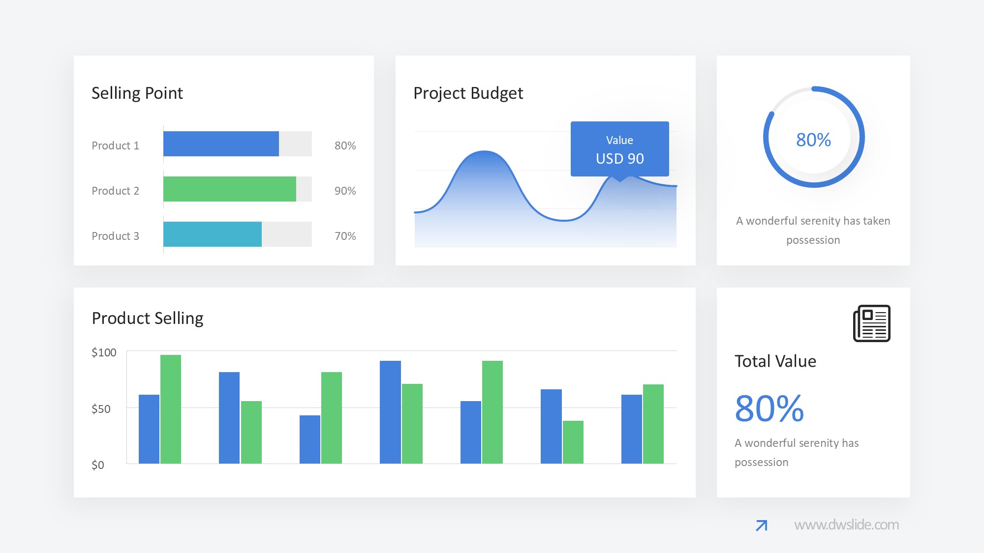Click the tallest green bar in first group
The height and width of the screenshot is (553, 984).
(171, 409)
